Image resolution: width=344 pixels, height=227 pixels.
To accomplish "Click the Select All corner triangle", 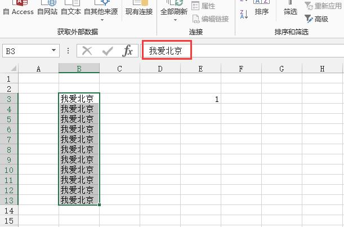I will tap(14, 69).
